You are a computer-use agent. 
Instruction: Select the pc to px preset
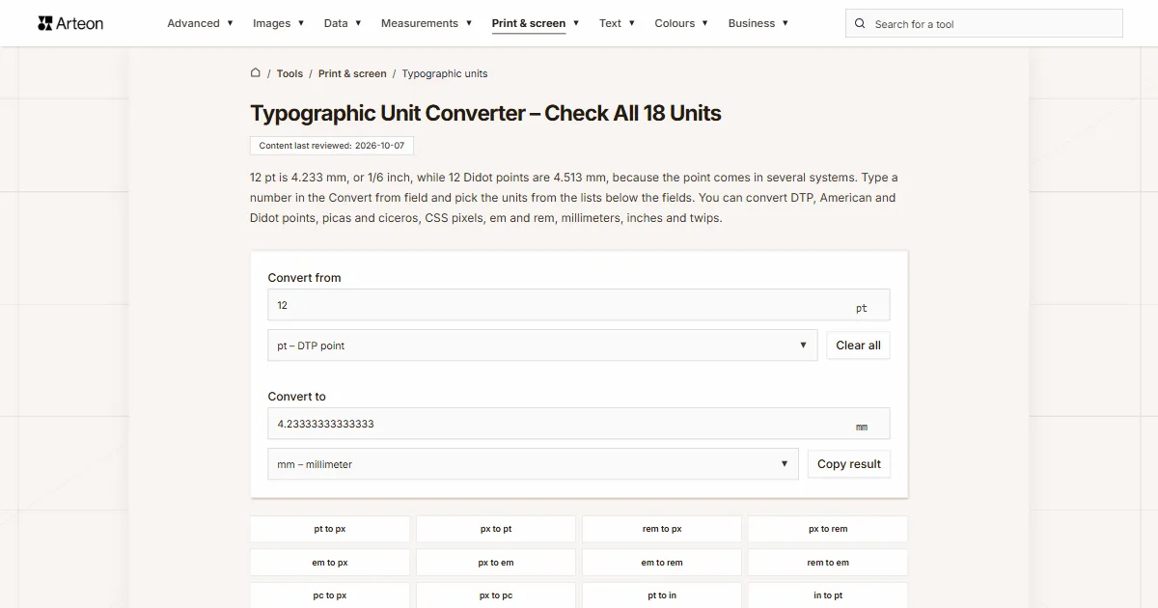(x=330, y=595)
